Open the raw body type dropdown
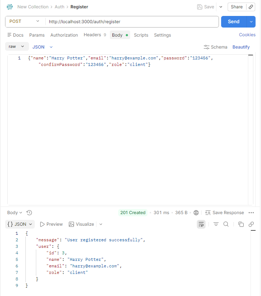 (x=17, y=47)
